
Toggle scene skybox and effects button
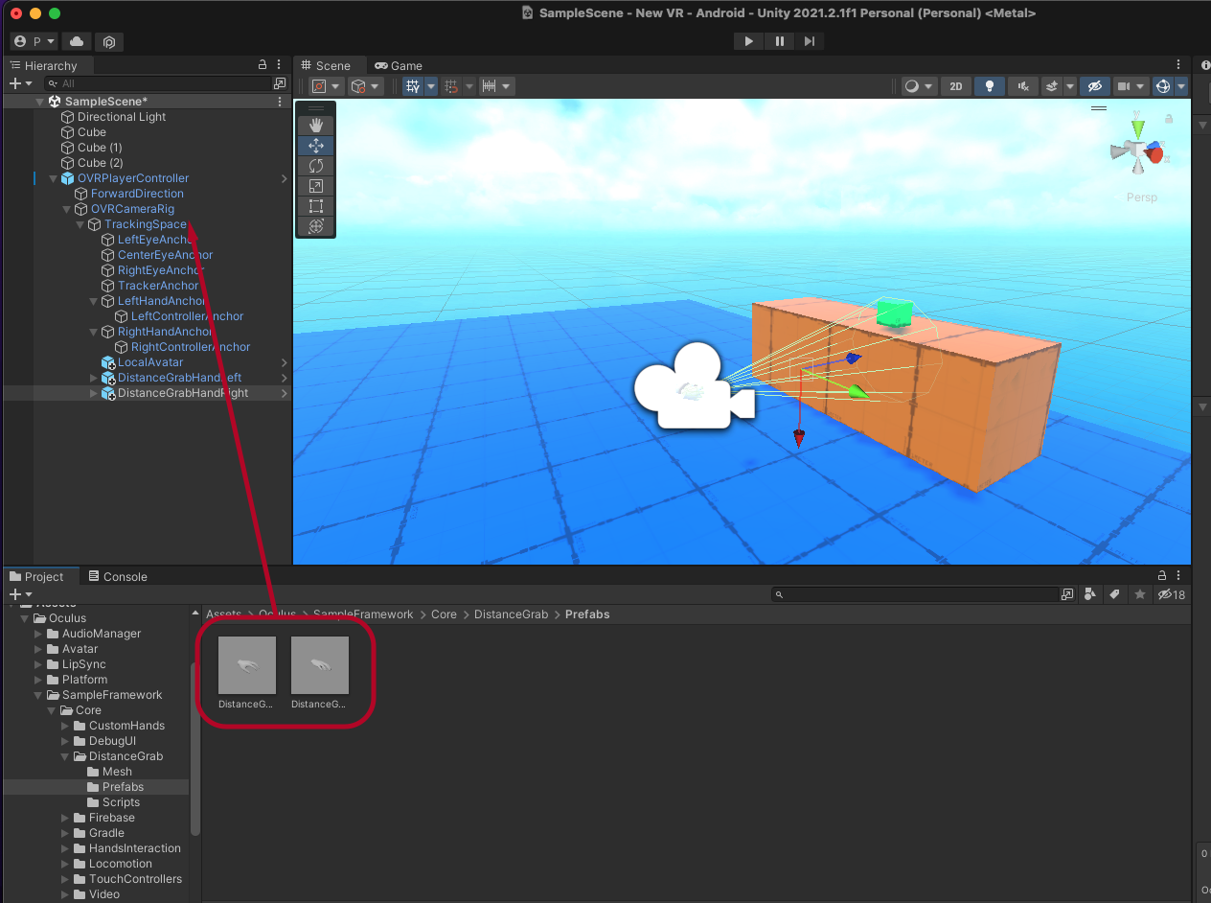[1052, 86]
